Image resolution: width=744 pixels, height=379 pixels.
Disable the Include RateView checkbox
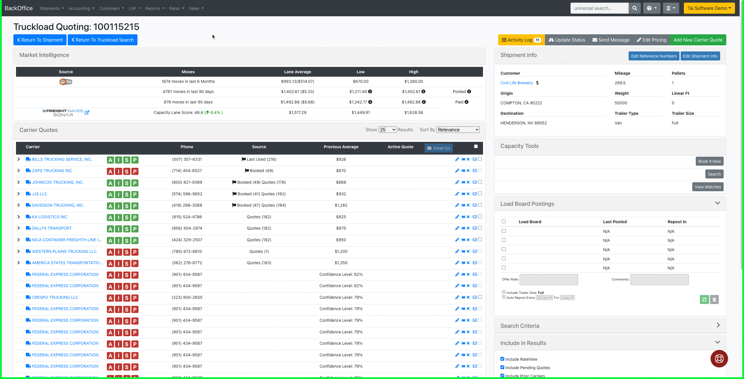click(x=502, y=359)
